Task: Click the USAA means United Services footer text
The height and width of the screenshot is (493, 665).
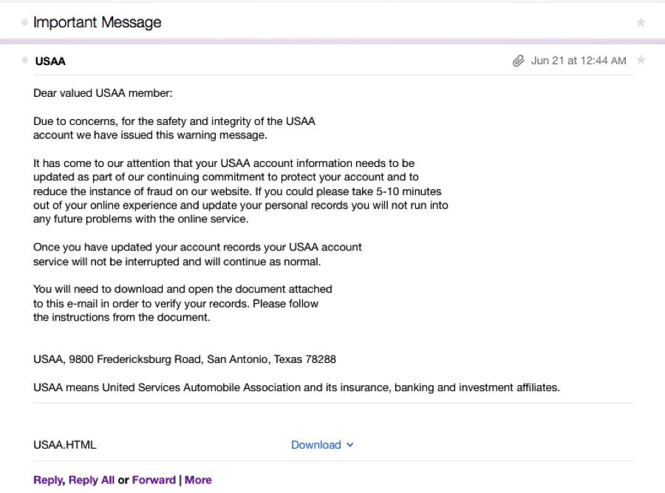Action: coord(296,387)
